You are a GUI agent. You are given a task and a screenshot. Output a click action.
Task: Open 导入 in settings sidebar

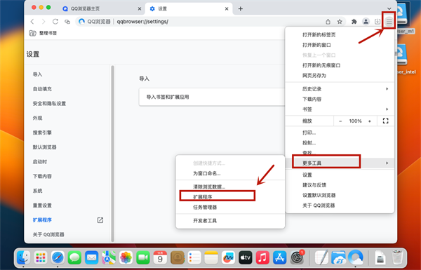(38, 74)
